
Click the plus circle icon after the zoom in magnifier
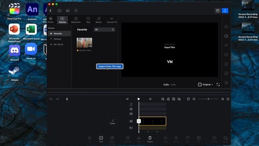[228, 99]
